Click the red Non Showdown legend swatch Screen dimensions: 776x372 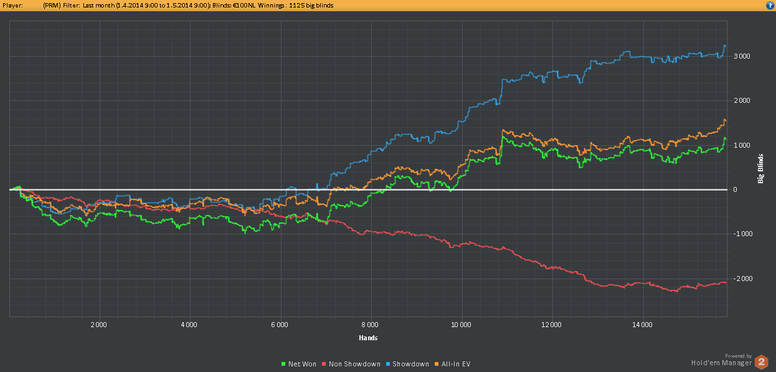323,364
